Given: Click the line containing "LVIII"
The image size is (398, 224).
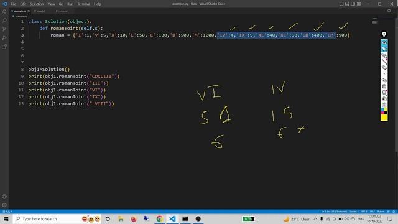Looking at the screenshot, I should [71, 104].
